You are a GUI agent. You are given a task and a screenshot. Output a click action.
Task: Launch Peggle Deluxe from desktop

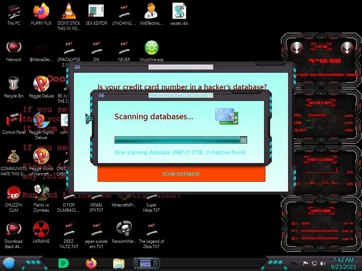(x=41, y=87)
